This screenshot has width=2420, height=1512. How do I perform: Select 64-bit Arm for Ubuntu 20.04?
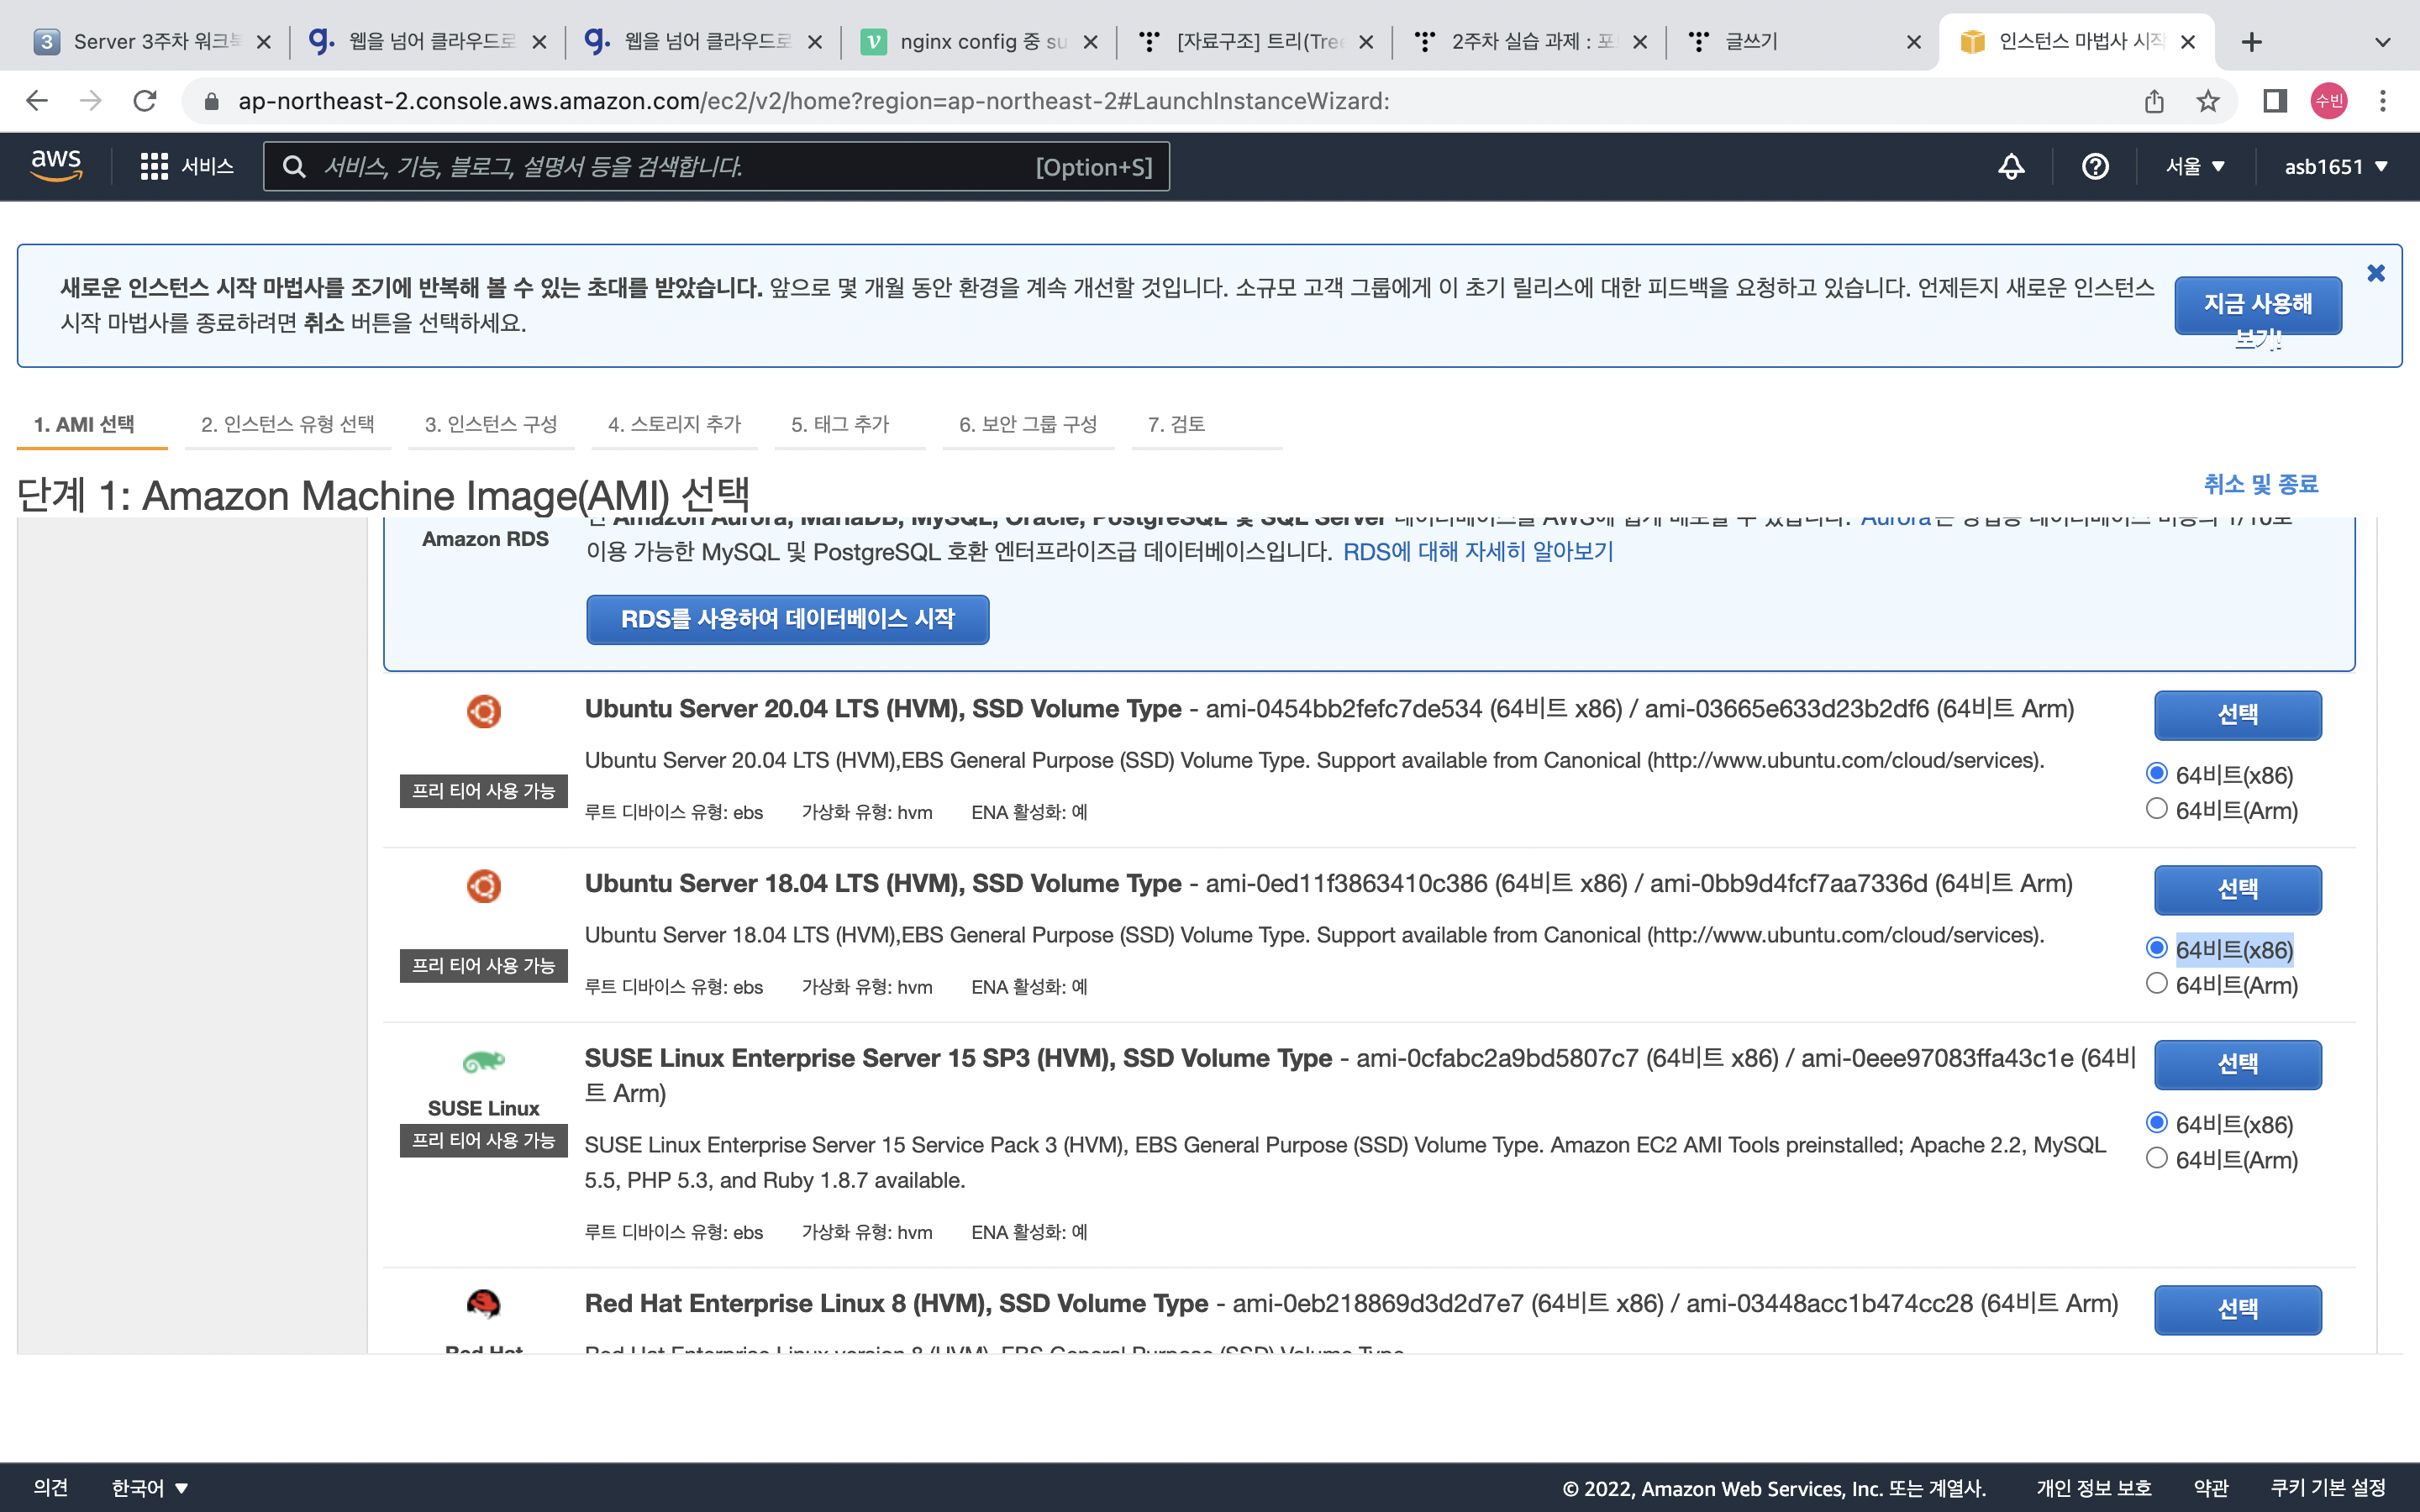(2157, 809)
